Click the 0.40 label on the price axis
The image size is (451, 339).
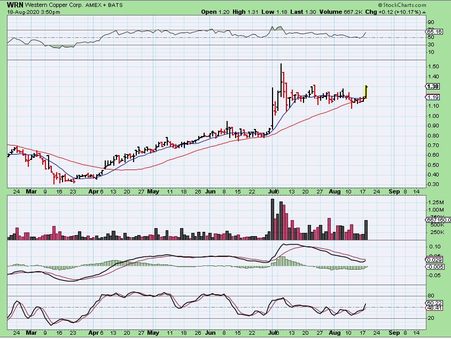[x=433, y=175]
